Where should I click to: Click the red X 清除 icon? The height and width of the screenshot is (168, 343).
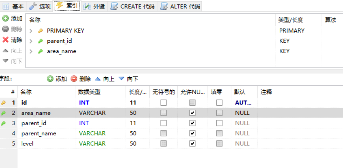[6, 40]
